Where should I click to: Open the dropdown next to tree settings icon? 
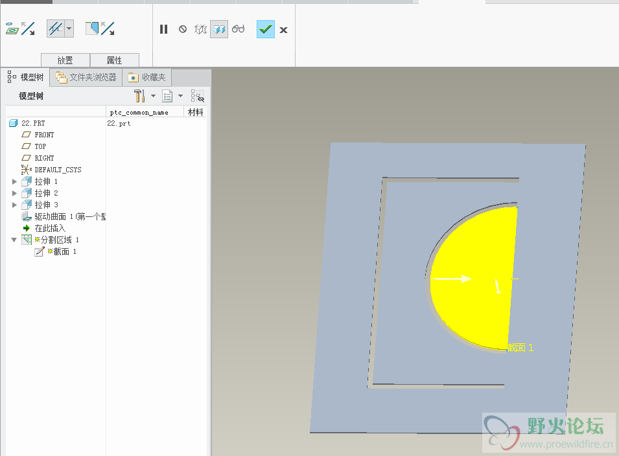click(x=153, y=96)
